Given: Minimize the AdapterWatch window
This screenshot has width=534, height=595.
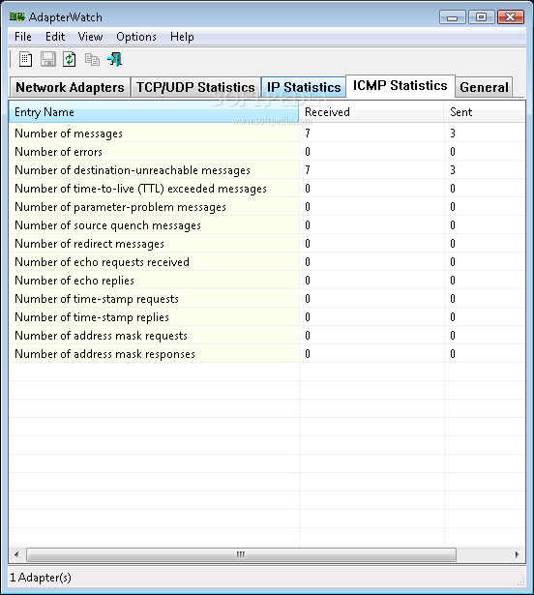Looking at the screenshot, I should 453,17.
